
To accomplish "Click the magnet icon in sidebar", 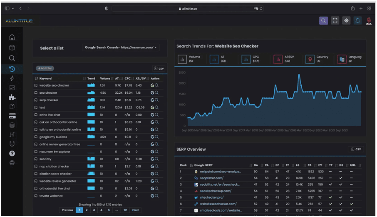I will pyautogui.click(x=12, y=144).
